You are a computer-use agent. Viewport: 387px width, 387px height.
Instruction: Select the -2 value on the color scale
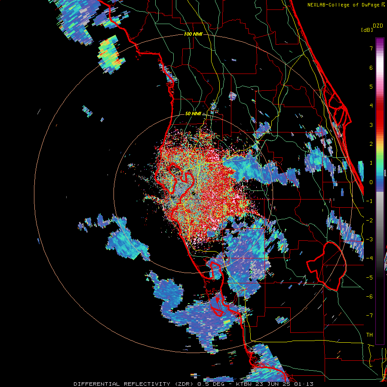coord(369,220)
